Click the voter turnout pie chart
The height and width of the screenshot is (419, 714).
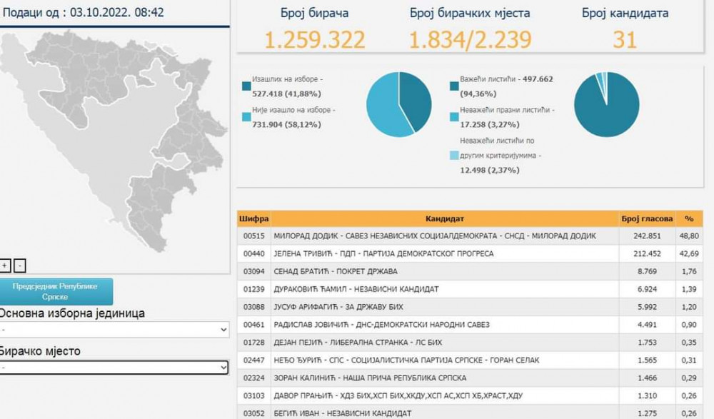tap(399, 104)
